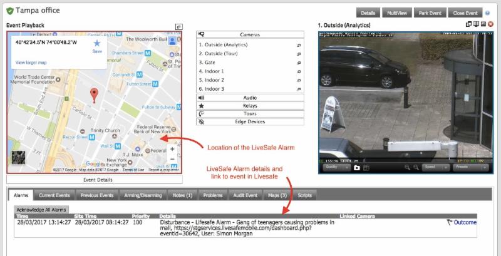Click the Outcome link in alarm row
The image size is (501, 256).
(x=465, y=222)
